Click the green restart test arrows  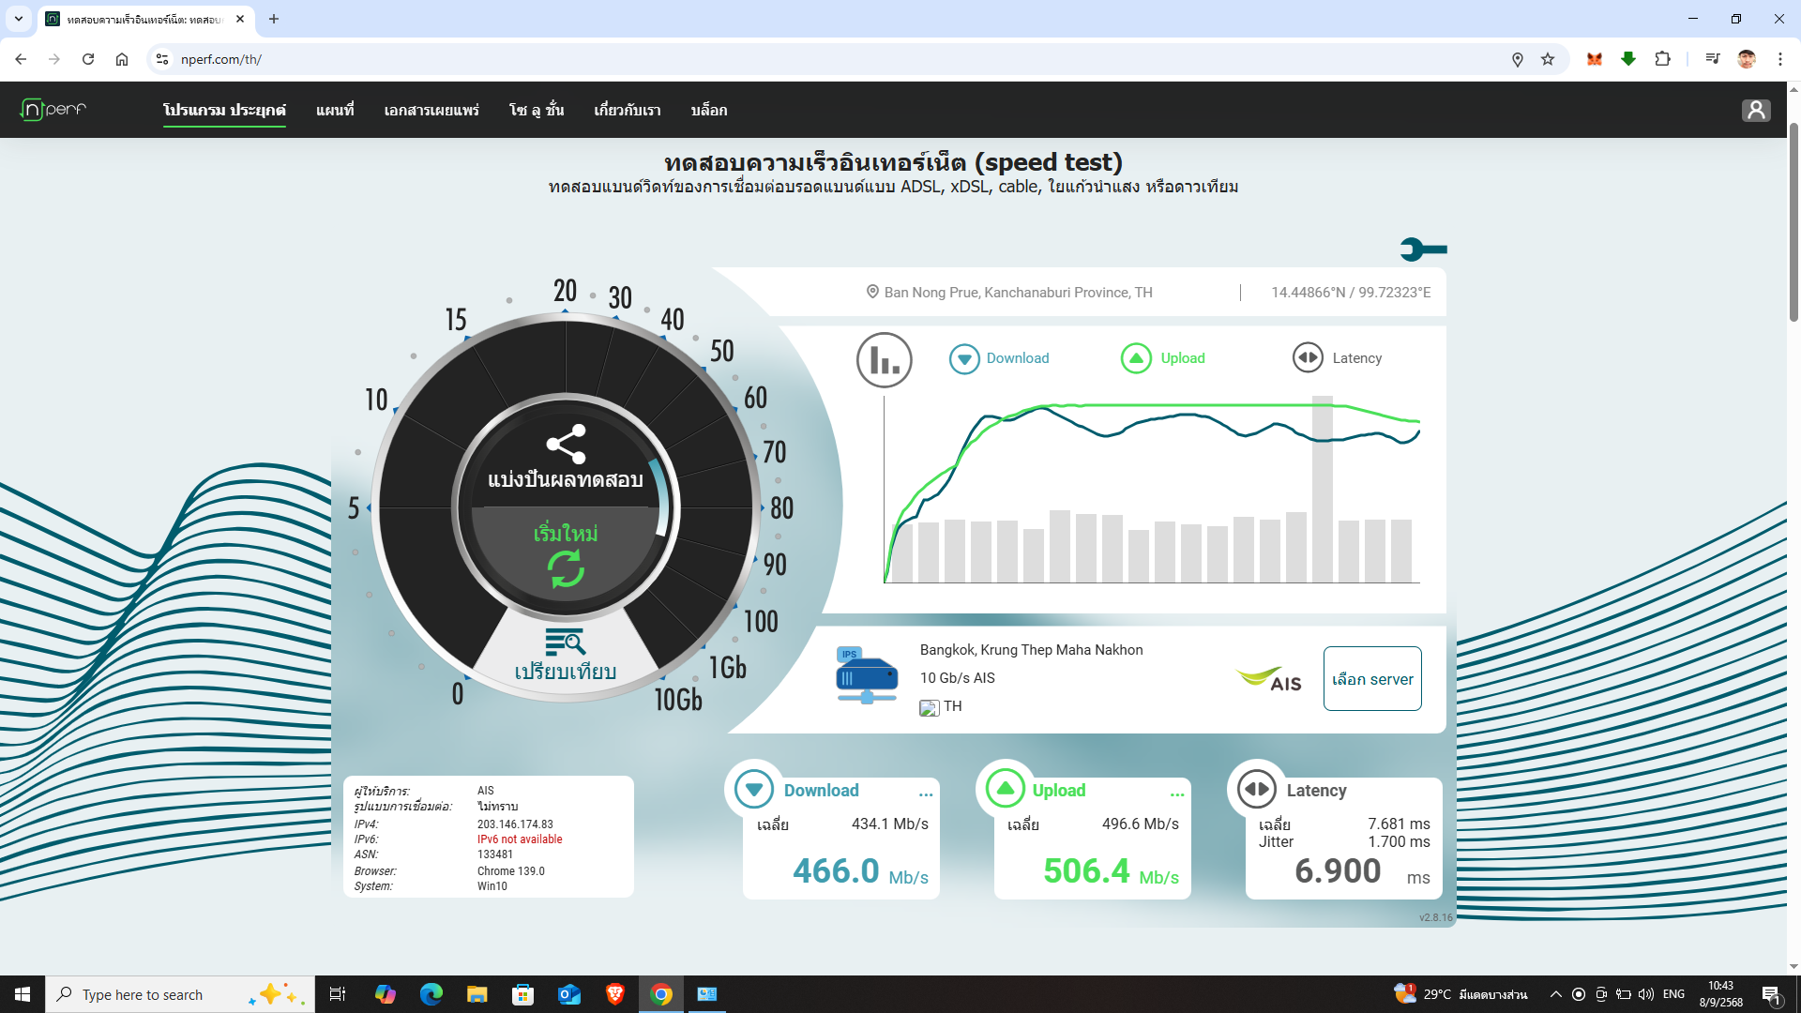[566, 568]
